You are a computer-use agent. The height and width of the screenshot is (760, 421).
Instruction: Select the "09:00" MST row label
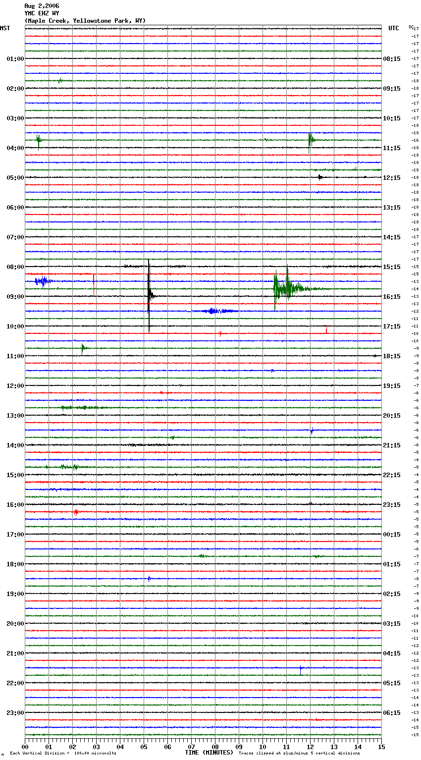[x=15, y=297]
